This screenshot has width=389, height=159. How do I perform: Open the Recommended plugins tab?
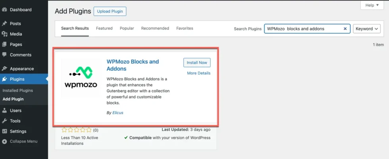pos(155,28)
